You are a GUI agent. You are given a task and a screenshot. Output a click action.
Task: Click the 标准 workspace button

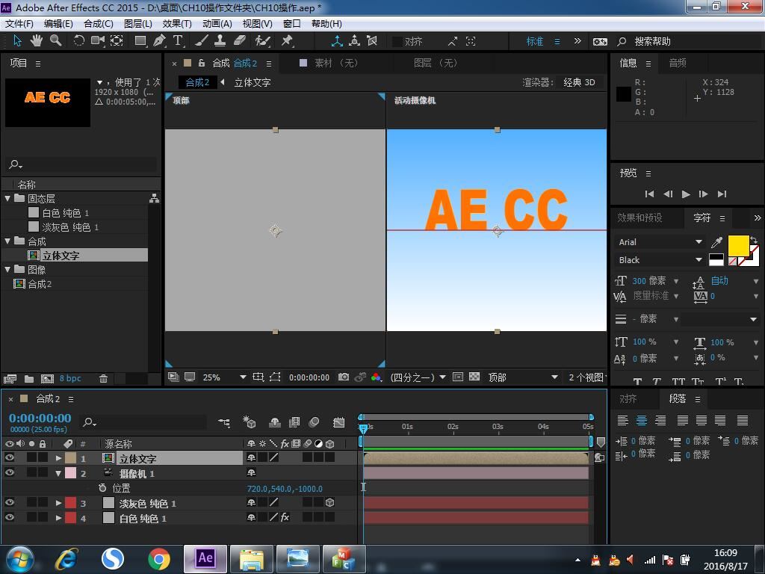(535, 42)
